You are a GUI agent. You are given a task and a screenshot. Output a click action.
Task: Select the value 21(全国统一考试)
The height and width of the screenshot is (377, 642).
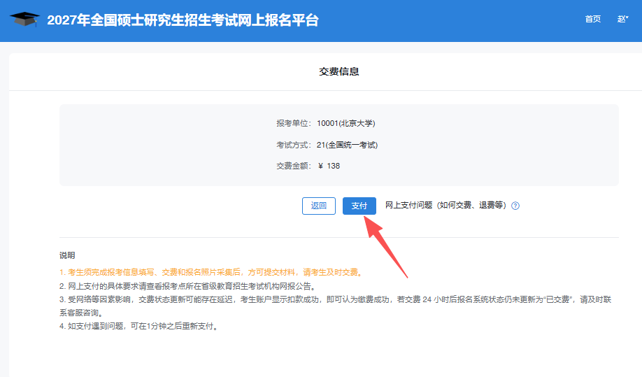347,145
